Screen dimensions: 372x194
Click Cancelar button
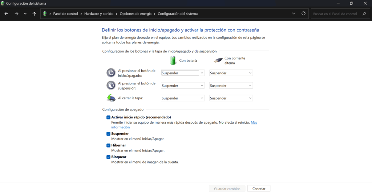pos(259,189)
